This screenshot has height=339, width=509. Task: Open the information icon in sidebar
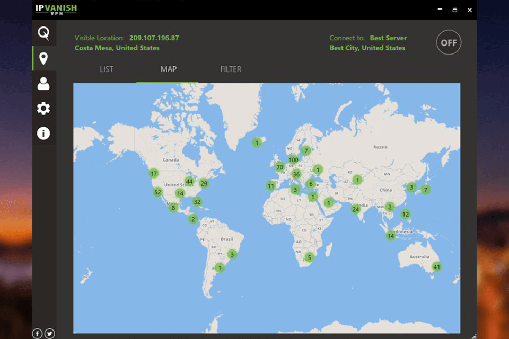(x=43, y=133)
